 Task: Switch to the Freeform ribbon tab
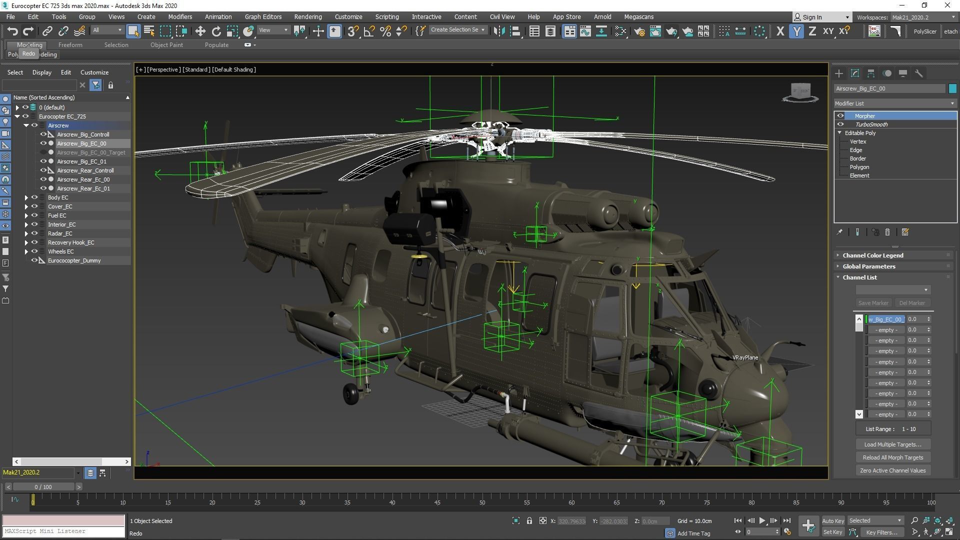click(70, 45)
